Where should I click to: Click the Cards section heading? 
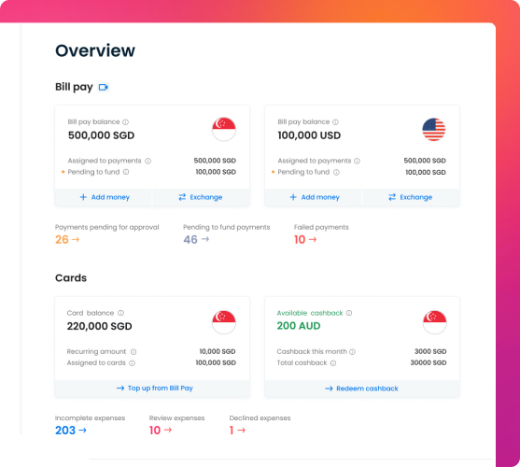click(71, 278)
